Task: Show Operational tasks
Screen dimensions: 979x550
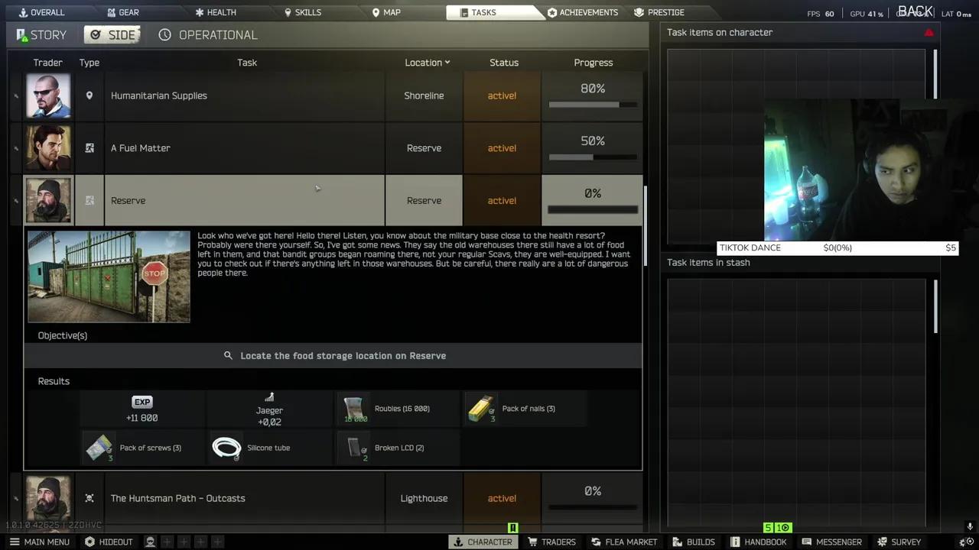Action: 208,35
